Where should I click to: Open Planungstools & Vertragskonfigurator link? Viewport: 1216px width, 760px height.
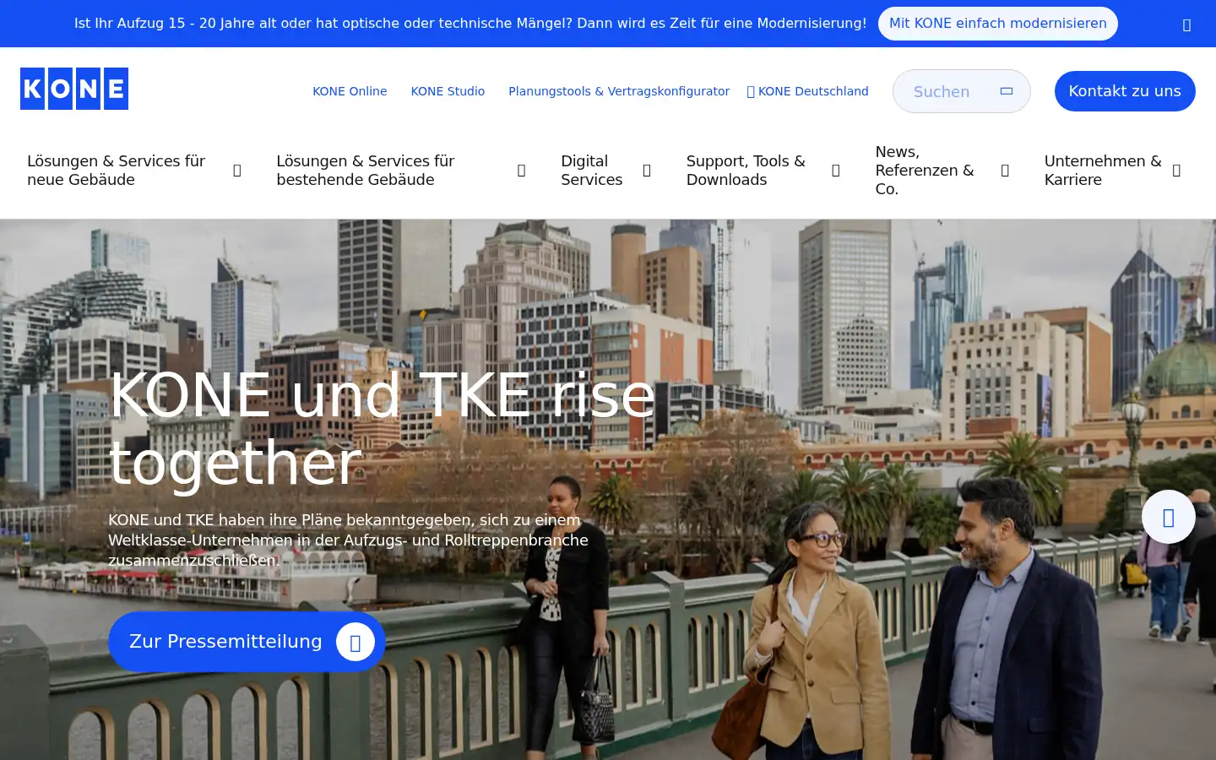pos(619,91)
